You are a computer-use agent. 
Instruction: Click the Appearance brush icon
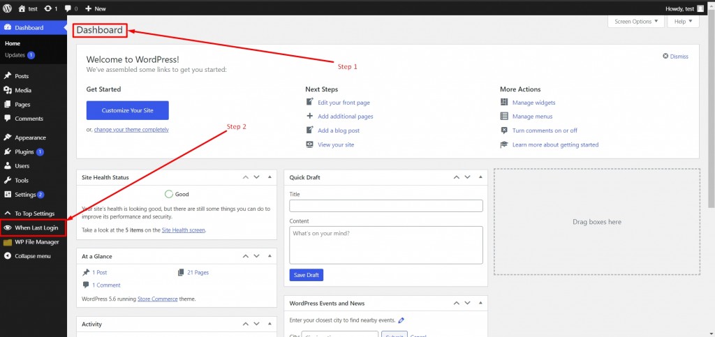7,137
